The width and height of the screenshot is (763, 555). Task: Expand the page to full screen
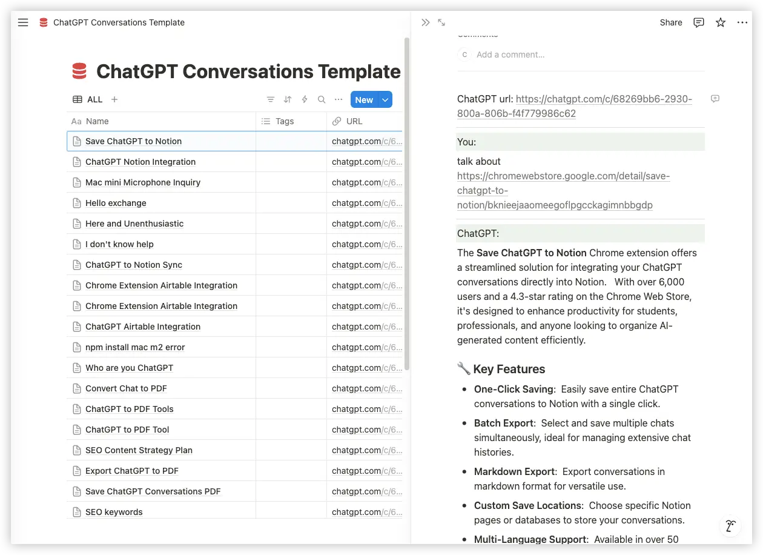[441, 22]
